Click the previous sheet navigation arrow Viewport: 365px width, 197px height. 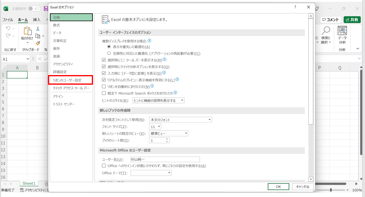point(5,183)
